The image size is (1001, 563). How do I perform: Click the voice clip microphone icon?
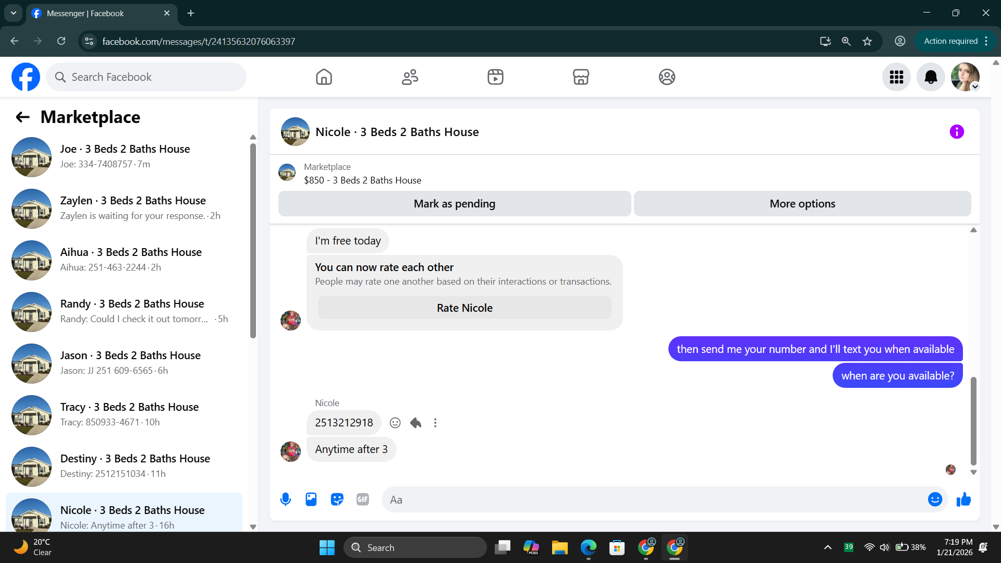pos(285,499)
